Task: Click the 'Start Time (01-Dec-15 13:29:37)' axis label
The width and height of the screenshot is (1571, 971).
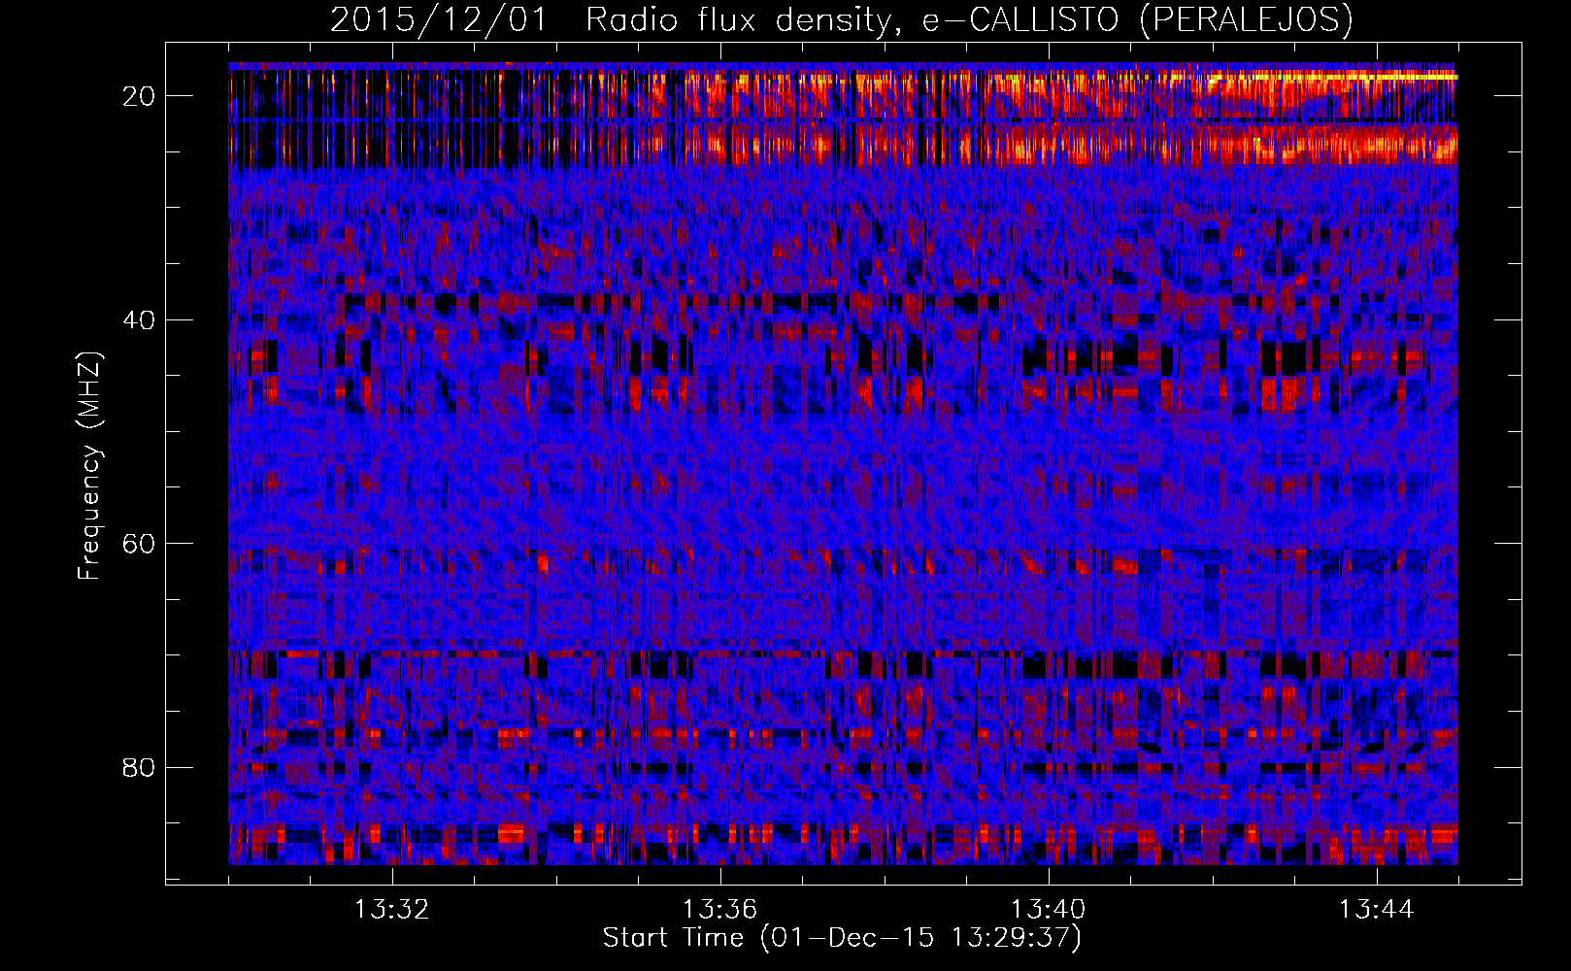Action: pos(842,938)
